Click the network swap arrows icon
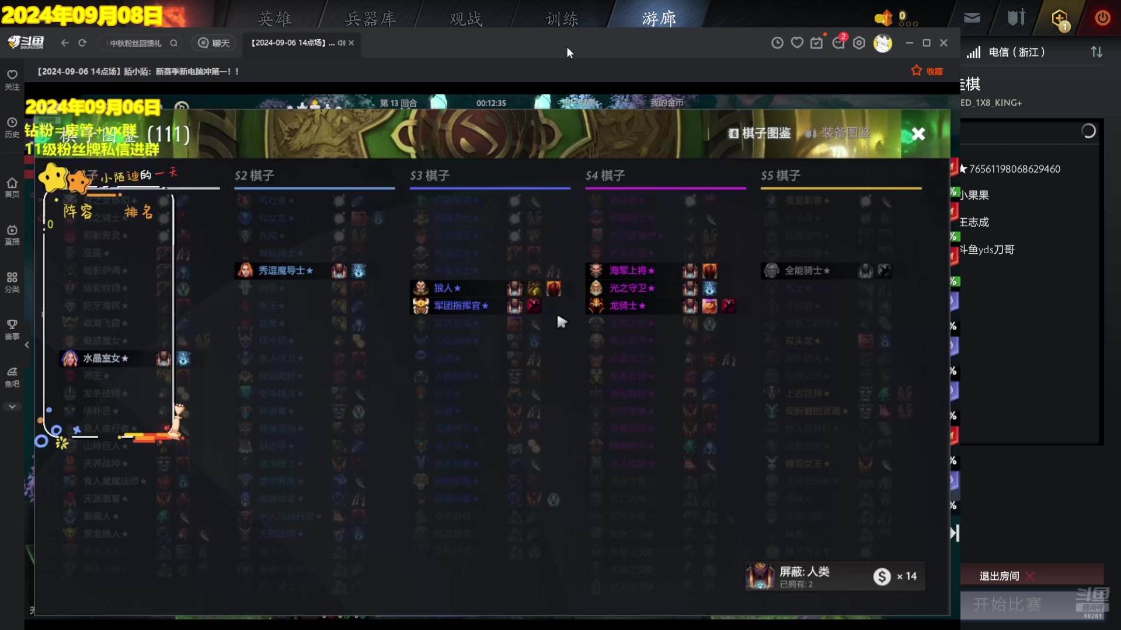 coord(1096,52)
